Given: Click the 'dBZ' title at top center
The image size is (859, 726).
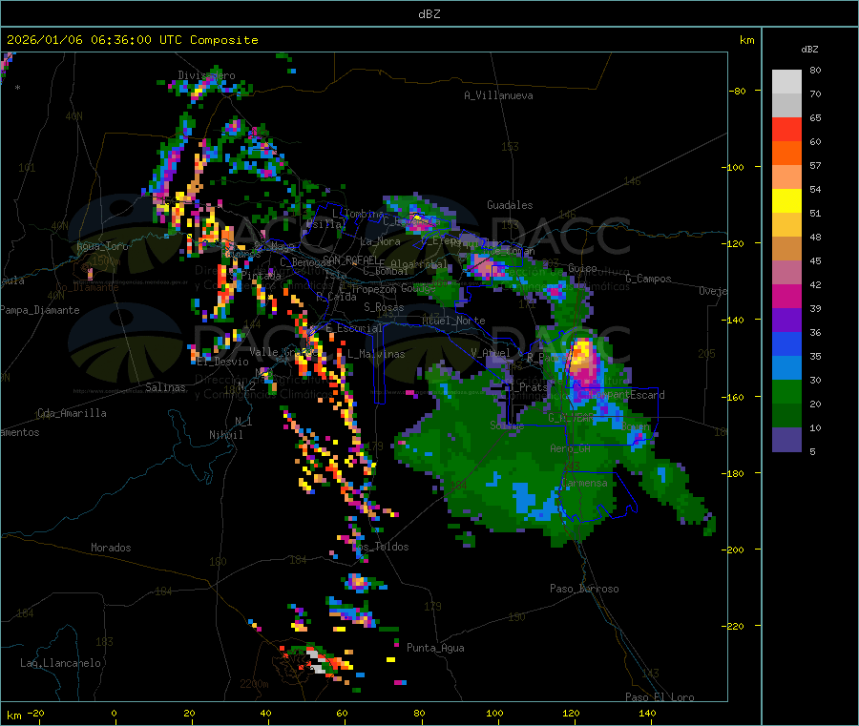Looking at the screenshot, I should click(429, 14).
